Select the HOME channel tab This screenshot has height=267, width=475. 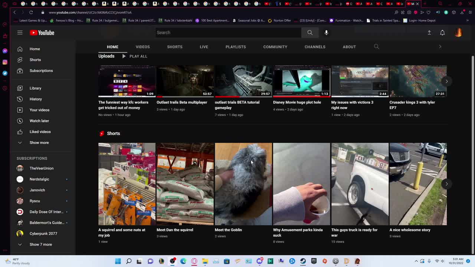(x=112, y=47)
